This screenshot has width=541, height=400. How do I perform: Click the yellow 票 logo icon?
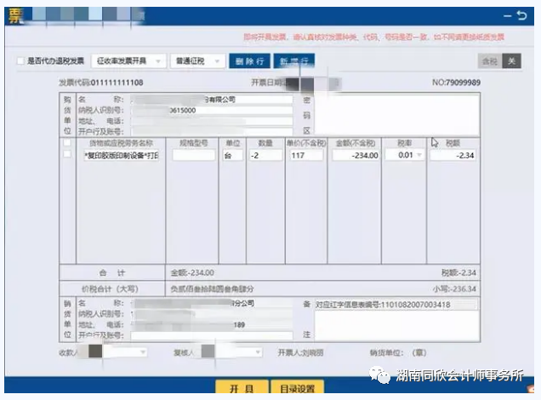click(15, 16)
